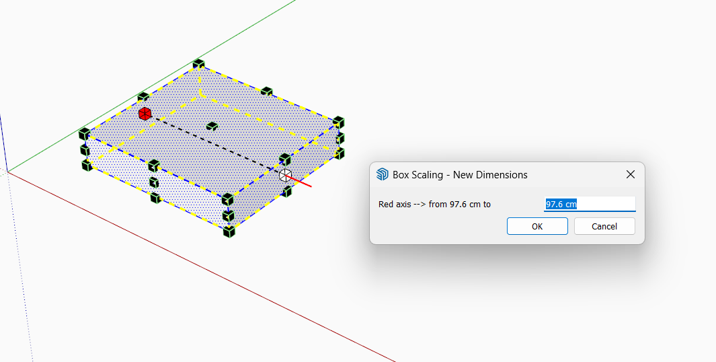Click the far-right upper corner scale handle

(x=339, y=122)
